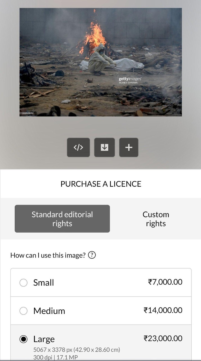Switch to the Custom rights tab

(x=156, y=219)
